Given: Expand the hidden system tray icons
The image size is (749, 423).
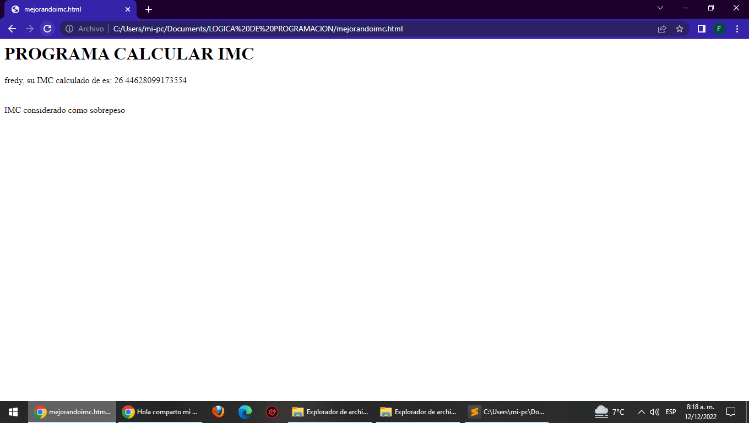Looking at the screenshot, I should (x=641, y=412).
